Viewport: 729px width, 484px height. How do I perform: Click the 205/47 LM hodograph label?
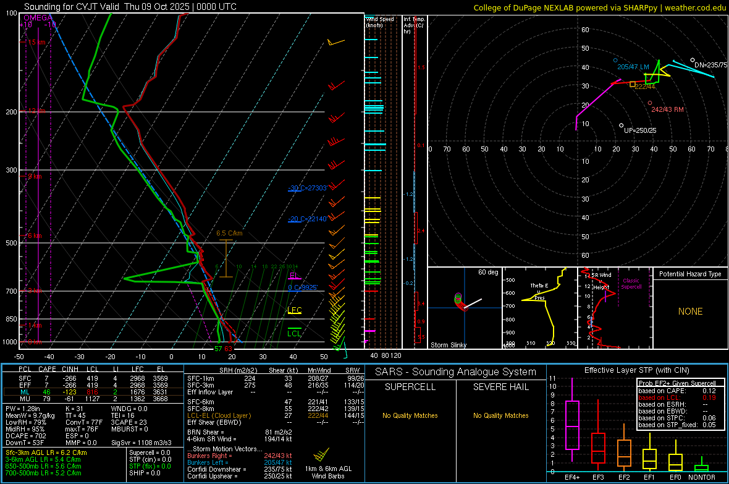633,67
